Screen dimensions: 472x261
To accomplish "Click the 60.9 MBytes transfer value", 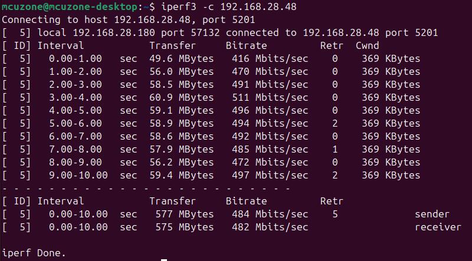I will 182,97.
